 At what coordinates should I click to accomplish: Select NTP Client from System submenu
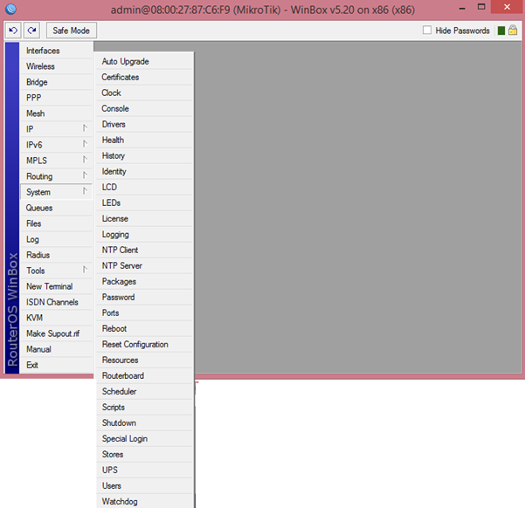tap(144, 250)
